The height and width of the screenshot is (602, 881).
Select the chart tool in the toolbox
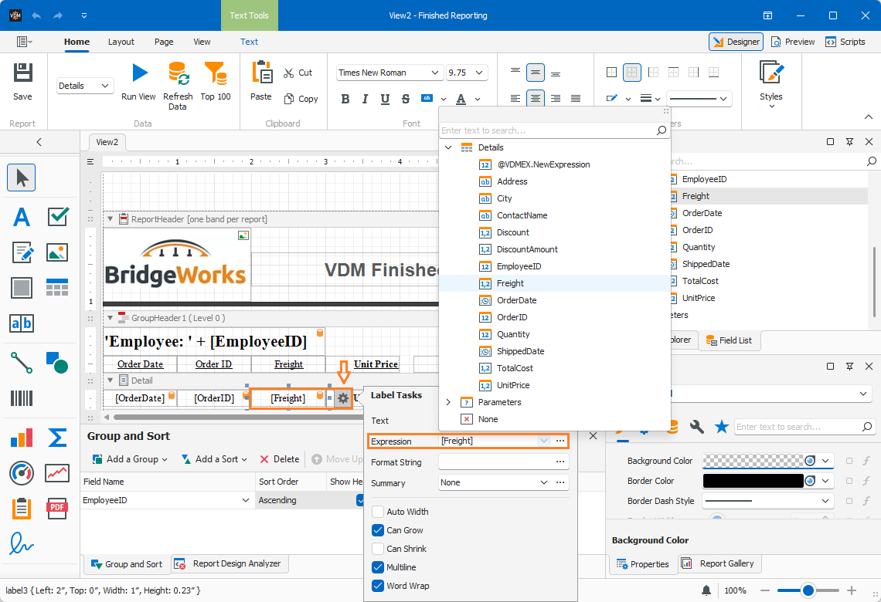click(x=22, y=438)
